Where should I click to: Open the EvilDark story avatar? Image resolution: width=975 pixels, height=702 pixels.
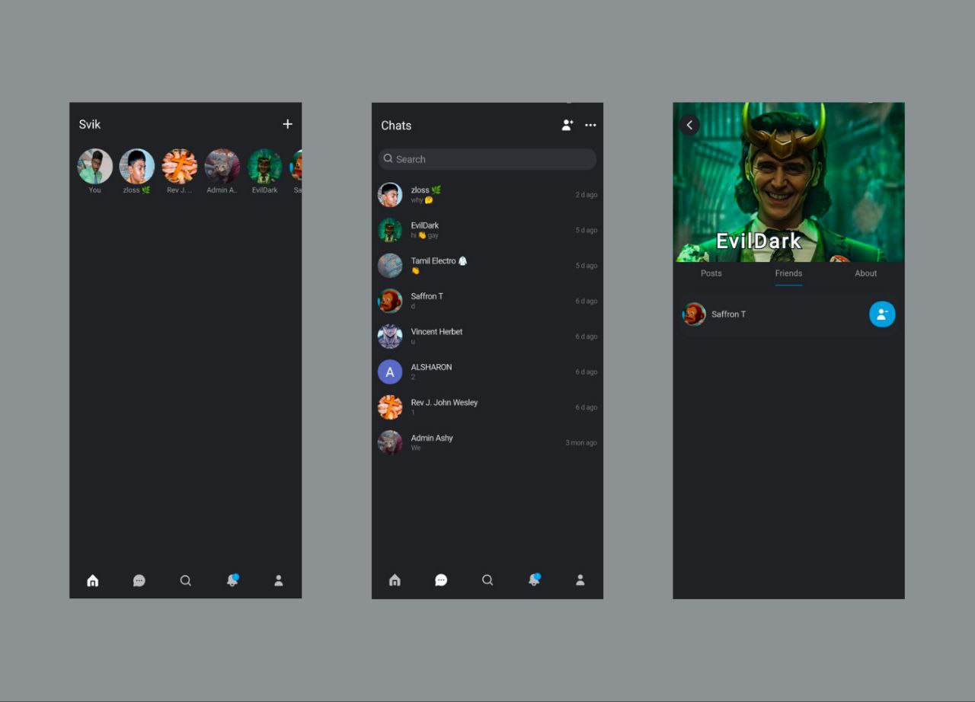[x=265, y=166]
